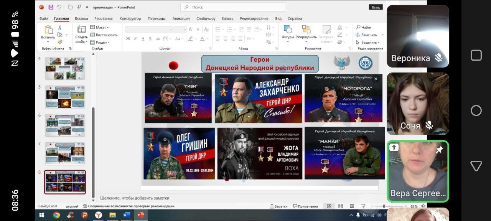The height and width of the screenshot is (221, 491).
Task: Switch to slide sorter view
Action: tap(341, 206)
